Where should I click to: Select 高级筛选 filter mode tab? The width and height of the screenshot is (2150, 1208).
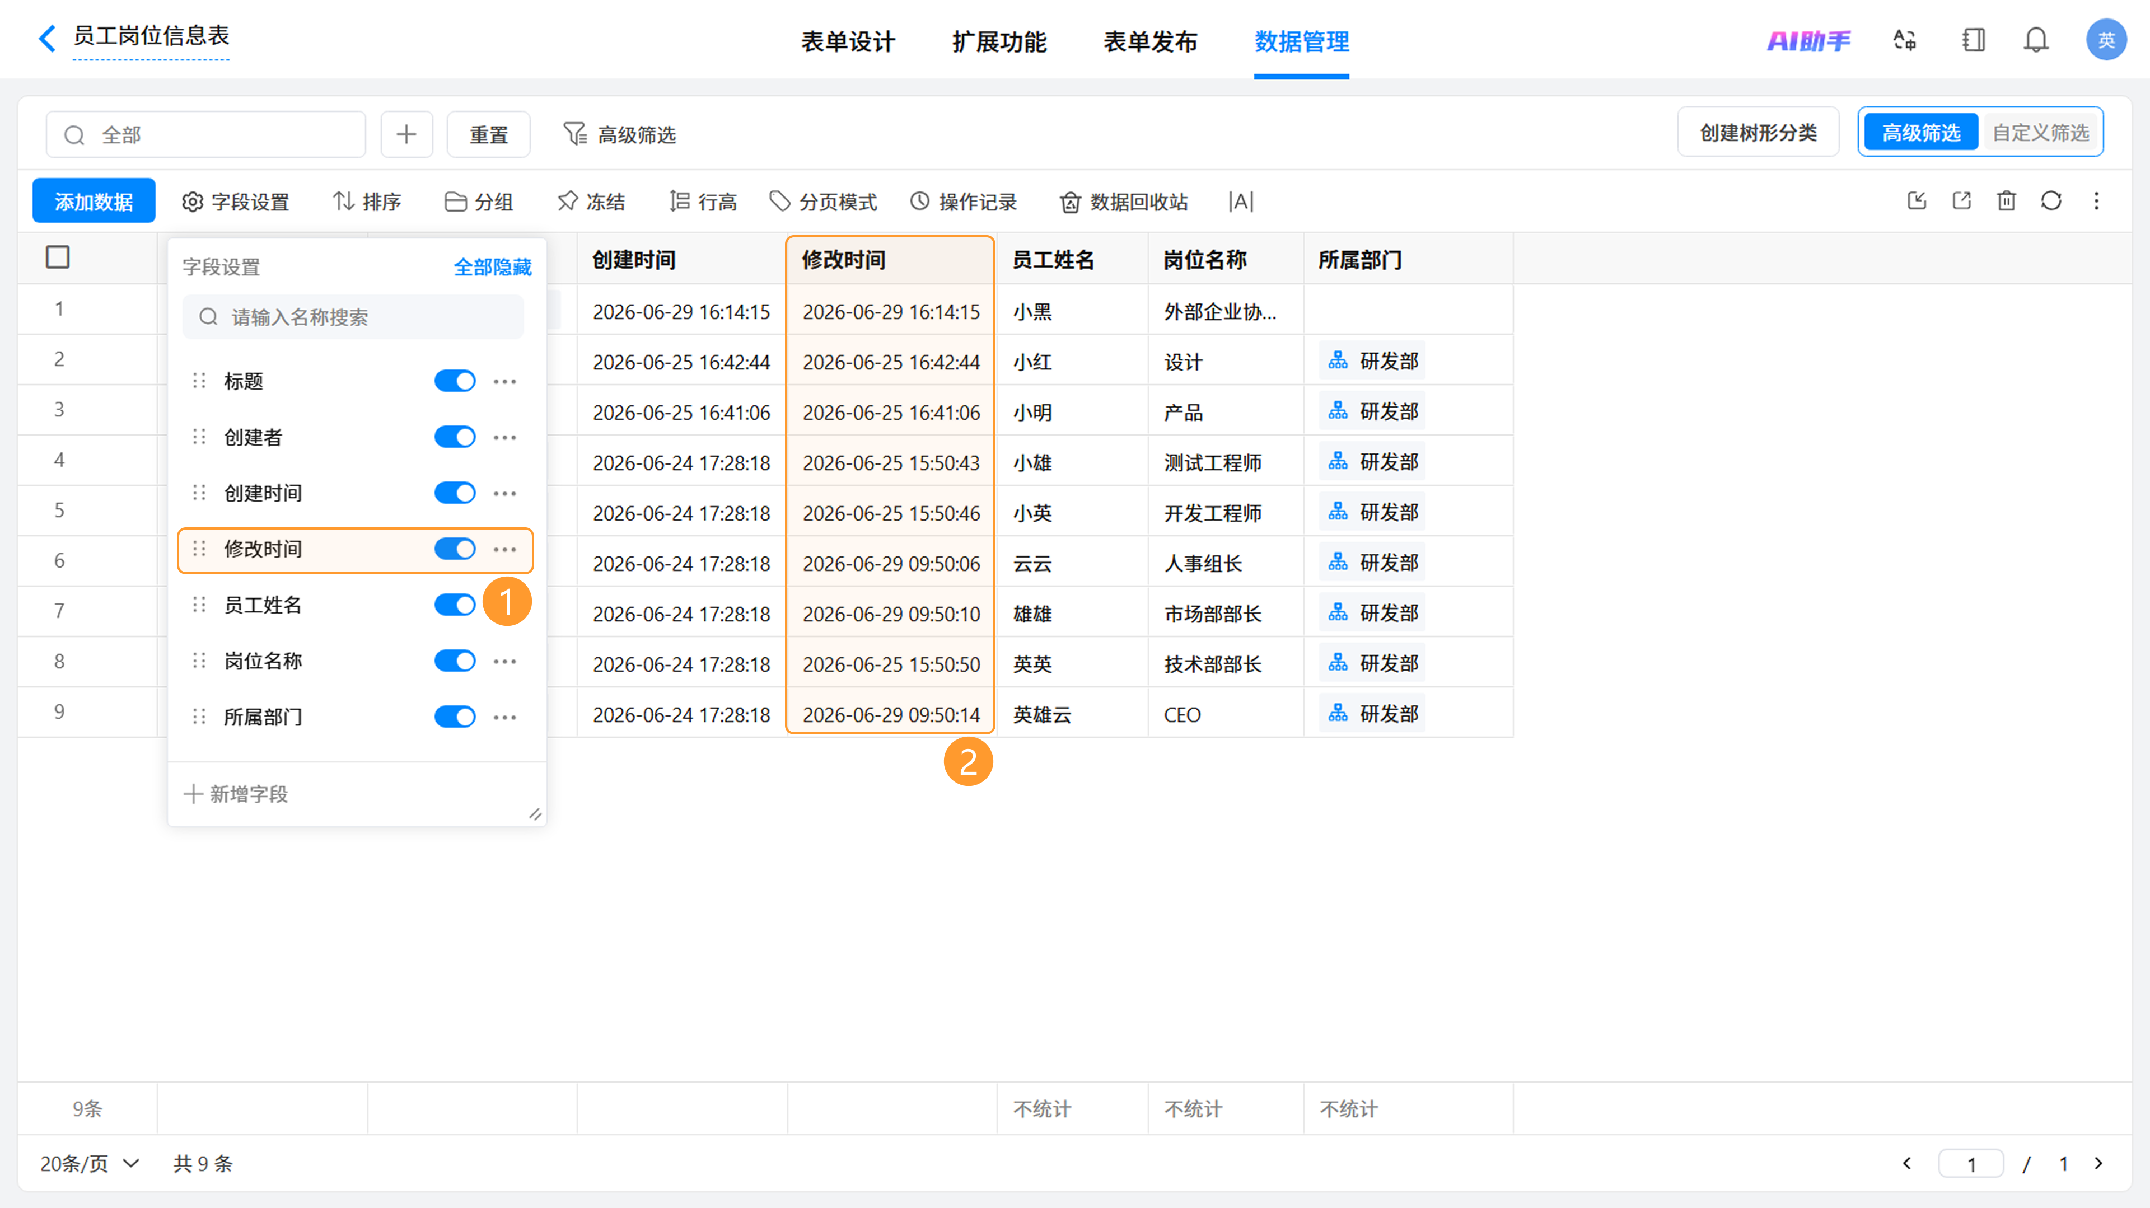(1920, 133)
